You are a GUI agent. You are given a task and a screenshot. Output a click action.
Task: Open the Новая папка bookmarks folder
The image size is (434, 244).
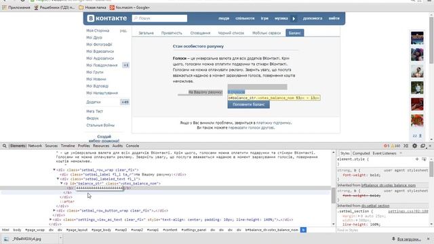[x=92, y=7]
